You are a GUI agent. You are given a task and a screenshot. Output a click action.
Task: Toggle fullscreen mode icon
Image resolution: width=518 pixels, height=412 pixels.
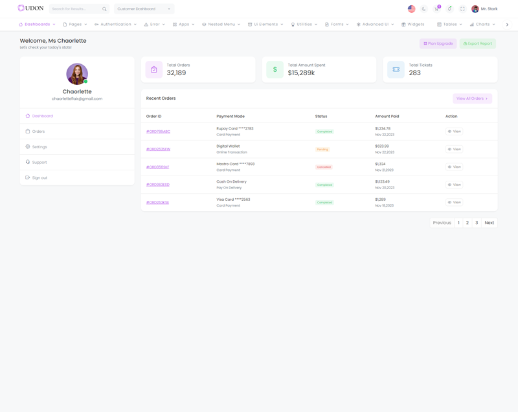462,9
